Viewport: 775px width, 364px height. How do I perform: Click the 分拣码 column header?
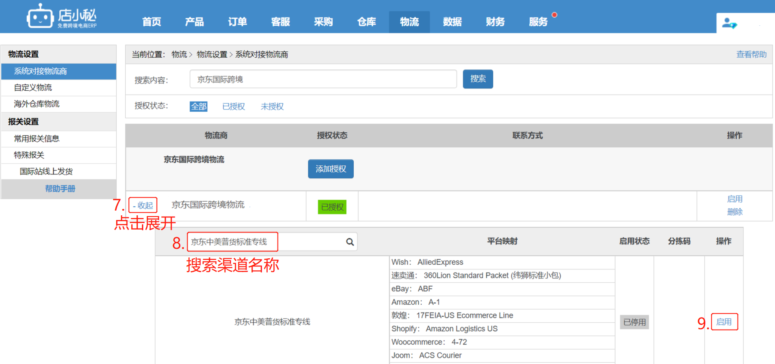pyautogui.click(x=679, y=242)
